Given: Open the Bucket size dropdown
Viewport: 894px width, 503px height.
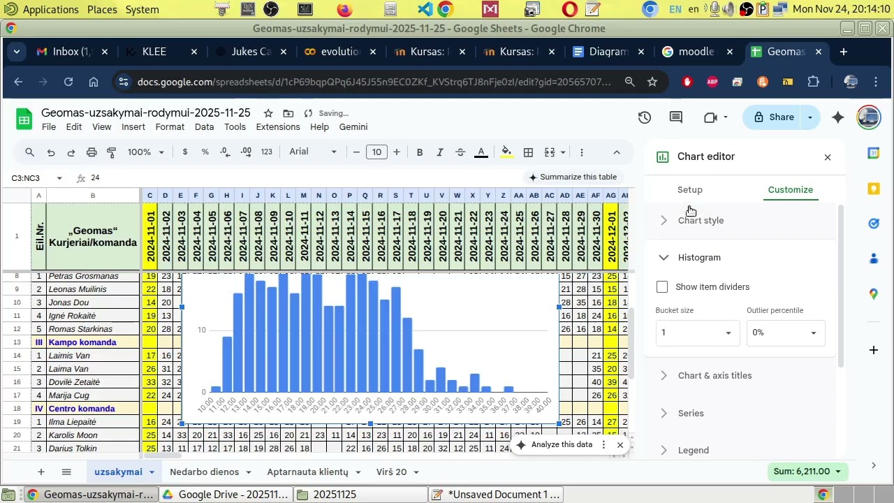Looking at the screenshot, I should [697, 333].
